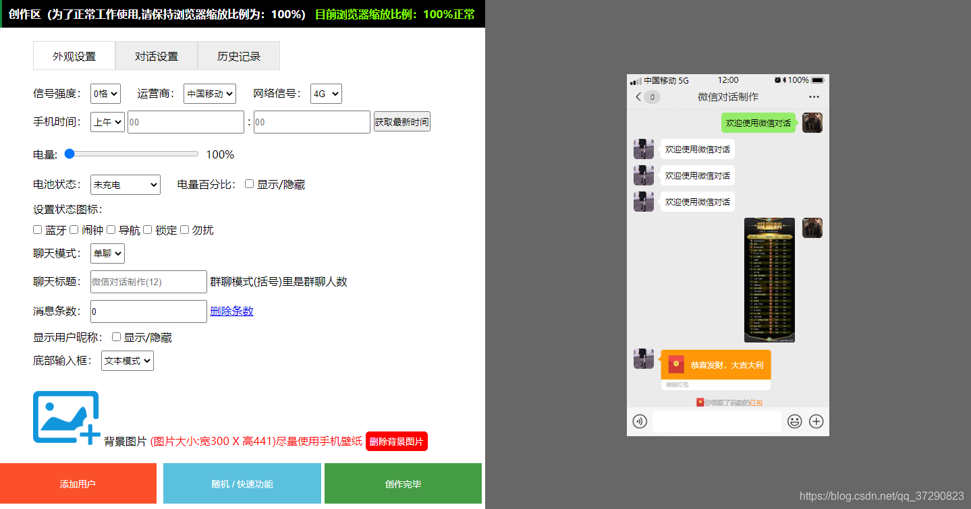Image resolution: width=971 pixels, height=509 pixels.
Task: Open the 电池状态 dropdown showing 未充电
Action: pos(126,184)
